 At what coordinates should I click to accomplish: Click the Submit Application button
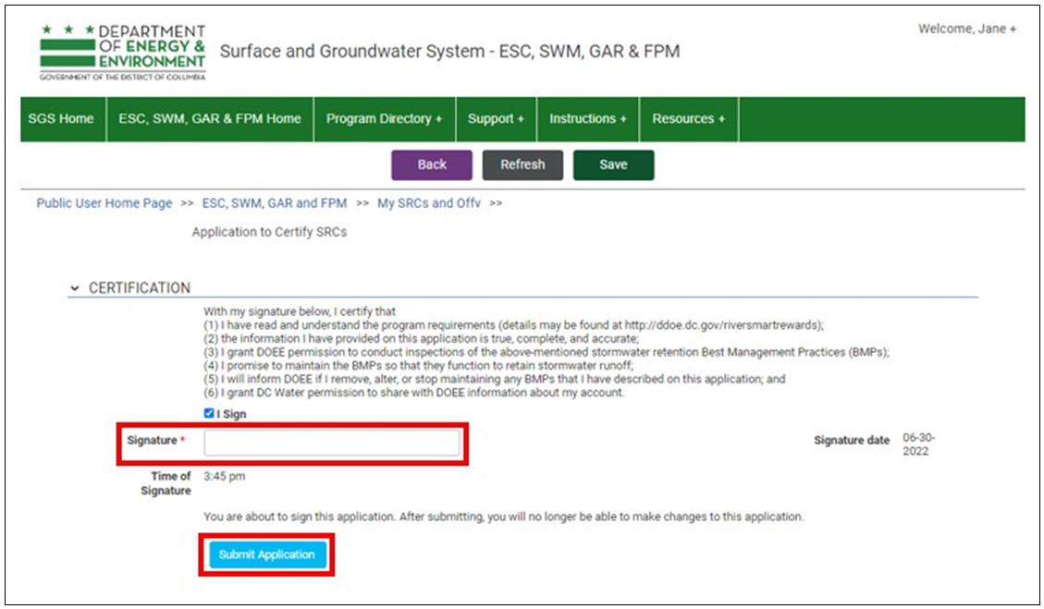click(x=266, y=554)
